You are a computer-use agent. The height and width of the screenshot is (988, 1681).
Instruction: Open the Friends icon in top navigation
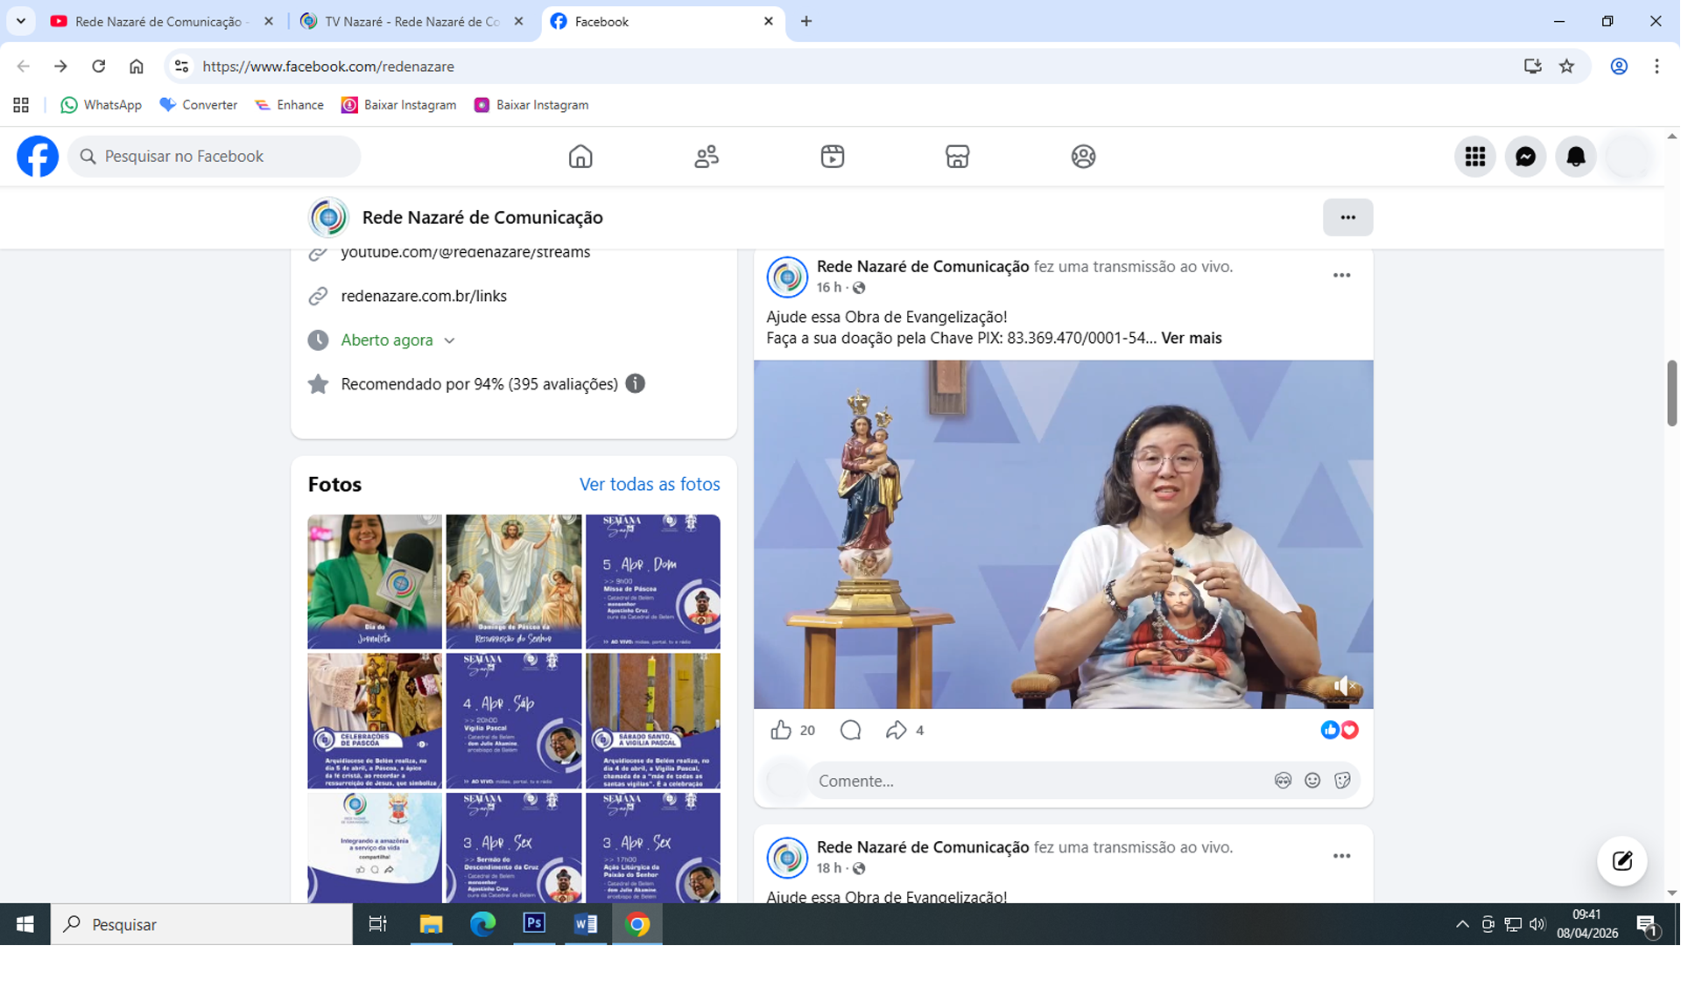(x=707, y=157)
